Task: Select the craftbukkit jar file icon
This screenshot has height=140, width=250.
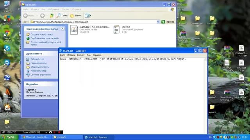Action: pyautogui.click(x=74, y=30)
